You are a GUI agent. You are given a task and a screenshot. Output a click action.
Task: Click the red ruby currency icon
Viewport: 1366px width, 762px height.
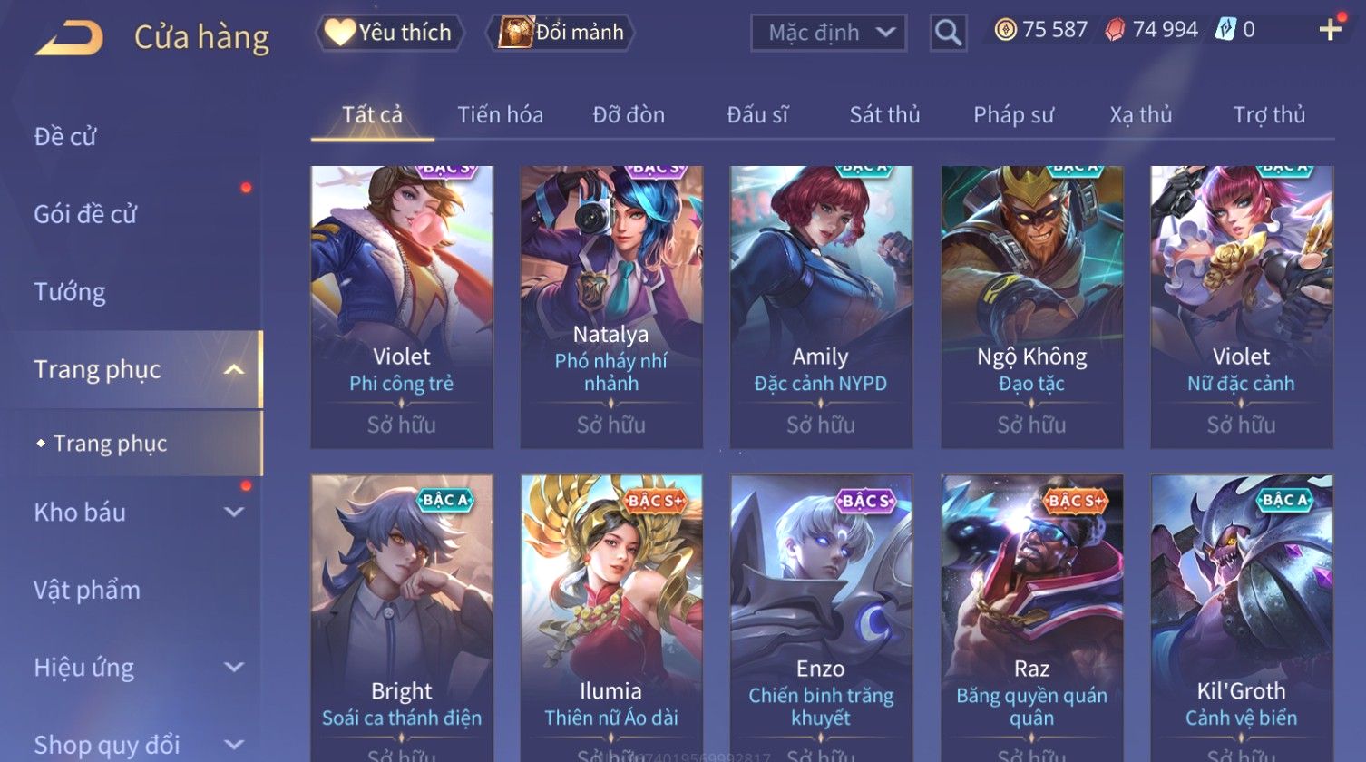[x=1115, y=30]
